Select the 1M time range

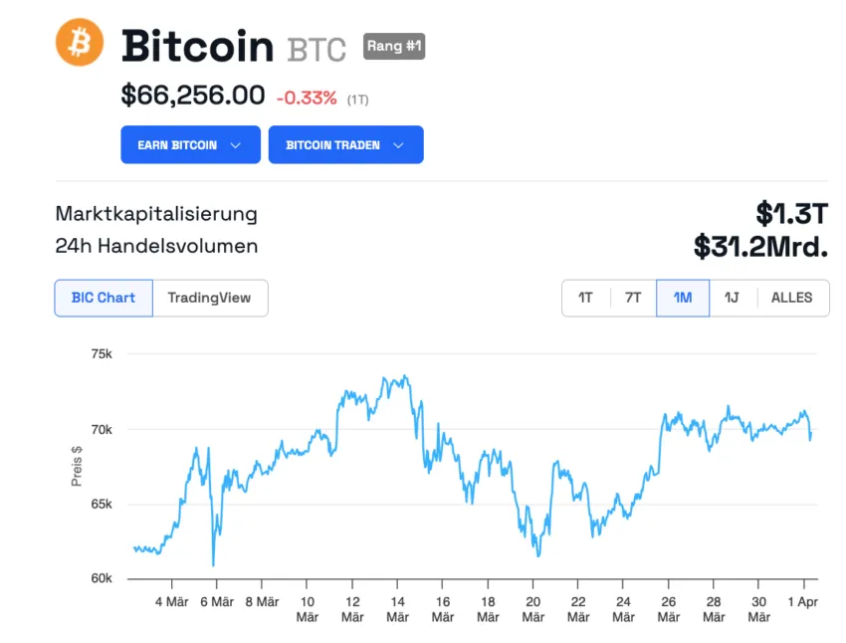[x=683, y=298]
